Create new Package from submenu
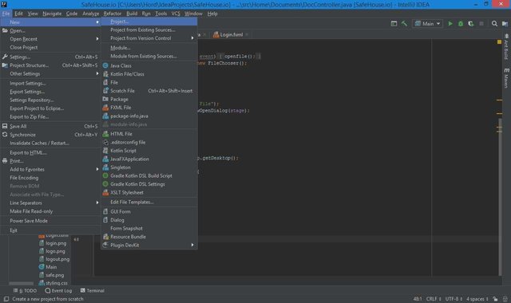The height and width of the screenshot is (303, 511). tap(149, 99)
